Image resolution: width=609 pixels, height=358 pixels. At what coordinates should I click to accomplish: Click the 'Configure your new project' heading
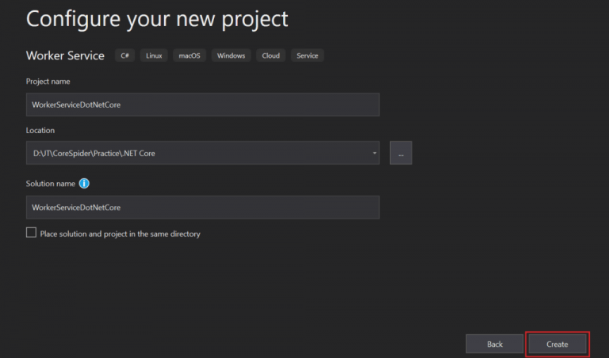click(x=157, y=18)
